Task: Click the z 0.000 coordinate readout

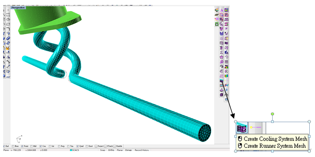Action: click(44, 150)
